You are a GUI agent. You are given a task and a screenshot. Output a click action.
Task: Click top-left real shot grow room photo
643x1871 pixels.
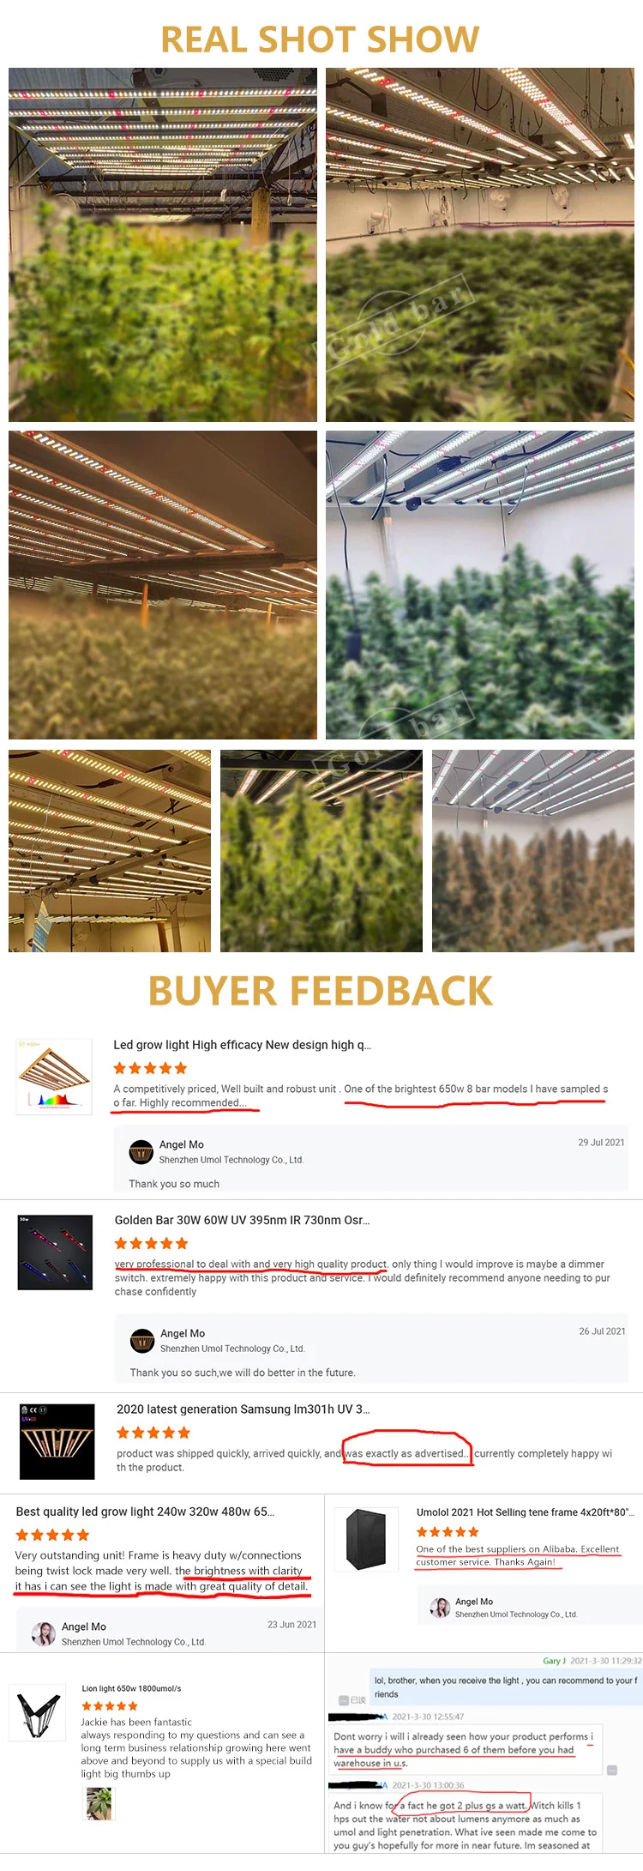tap(163, 244)
